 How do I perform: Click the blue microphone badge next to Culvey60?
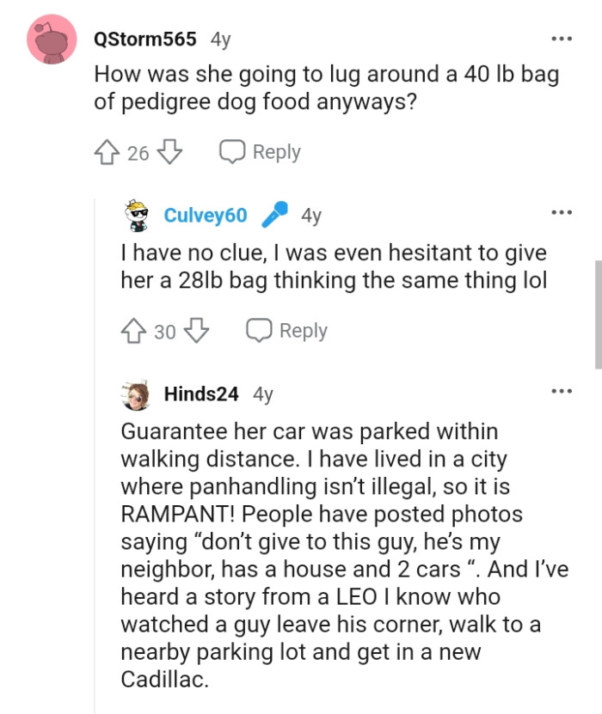tap(273, 216)
